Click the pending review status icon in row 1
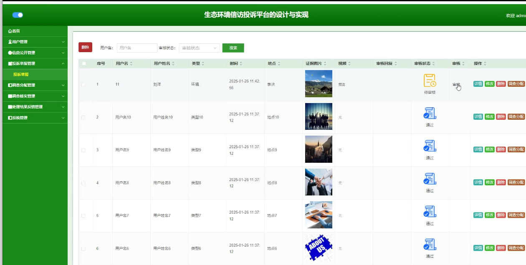The image size is (526, 265). tap(430, 81)
